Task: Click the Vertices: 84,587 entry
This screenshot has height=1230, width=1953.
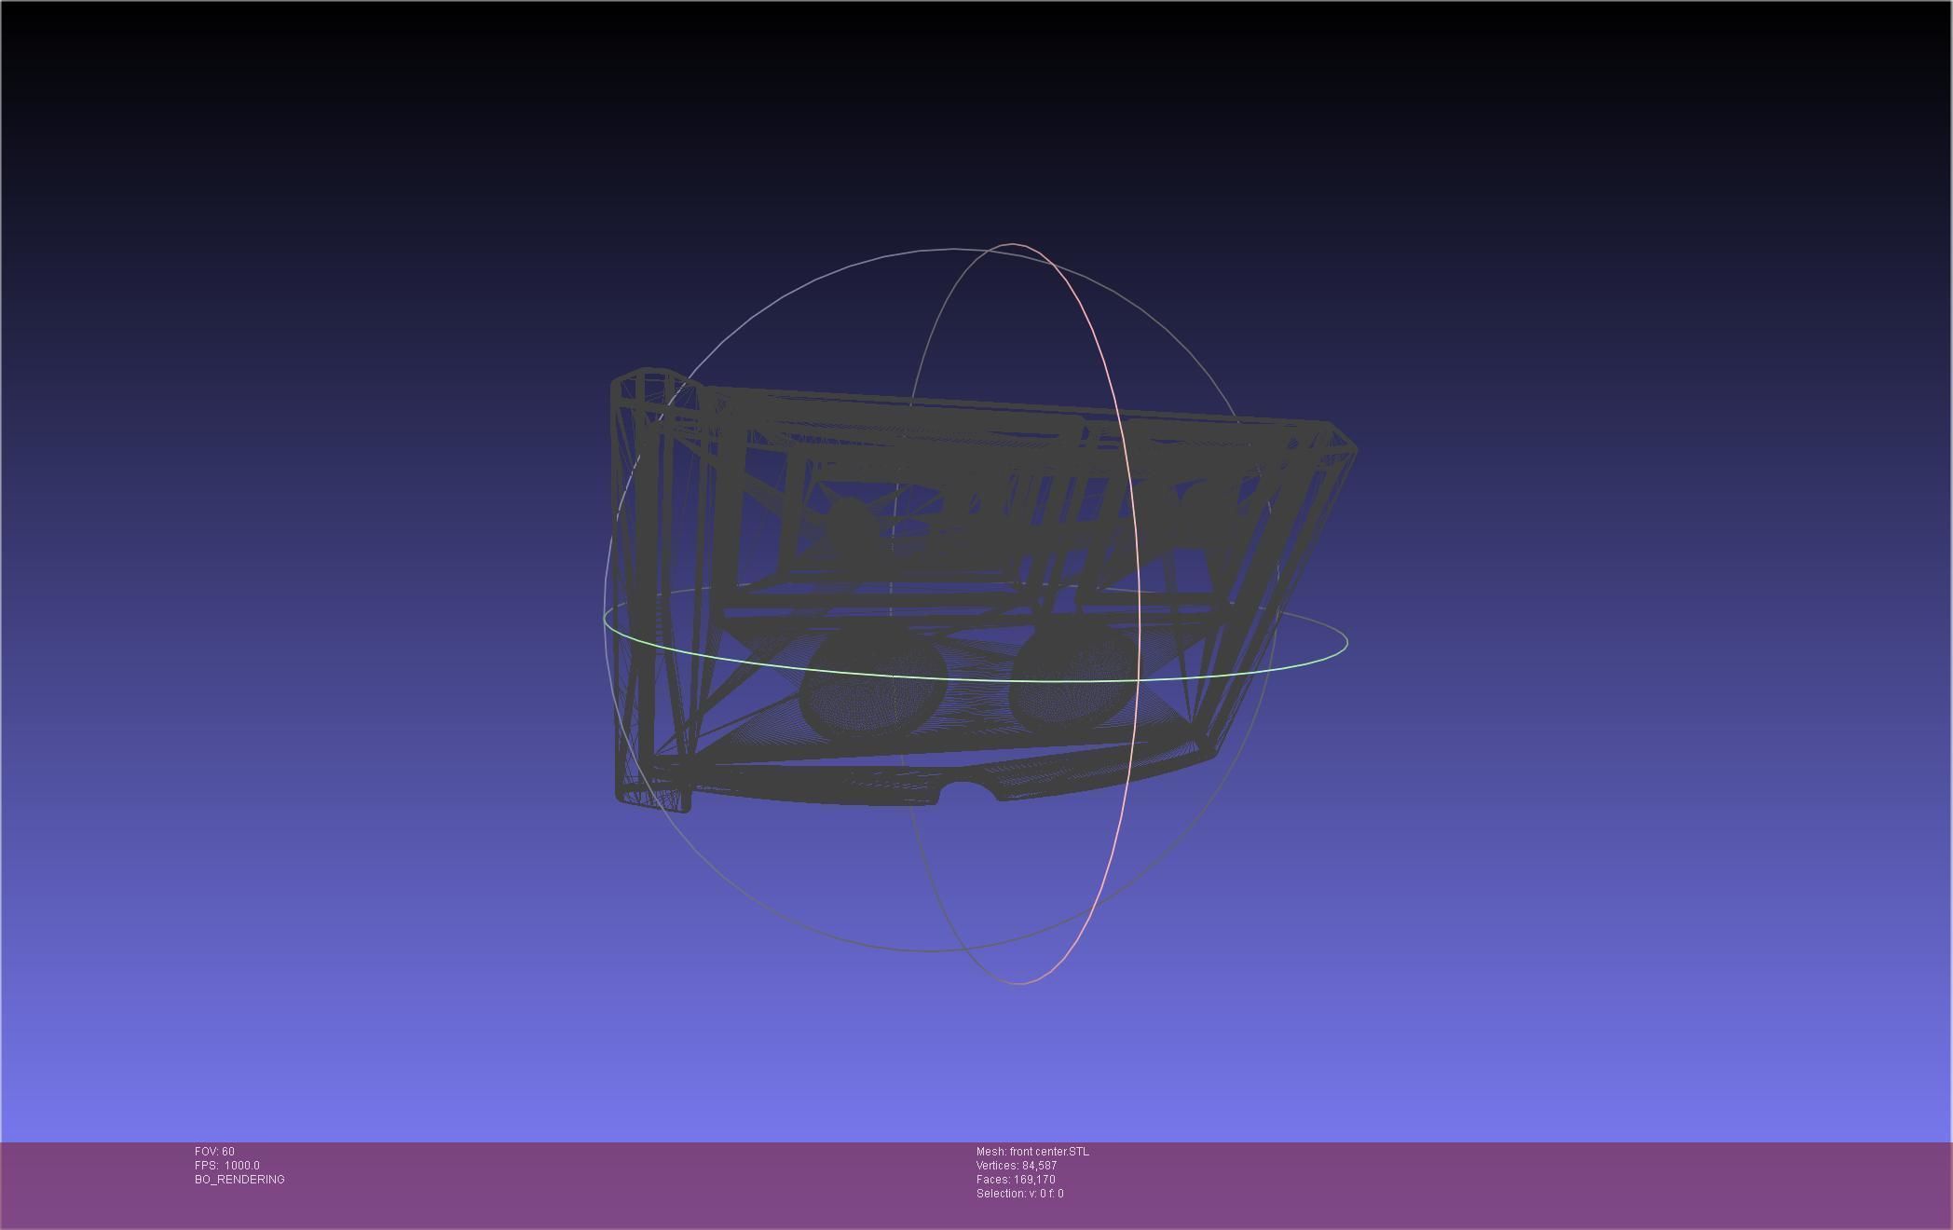Action: (x=1017, y=1166)
